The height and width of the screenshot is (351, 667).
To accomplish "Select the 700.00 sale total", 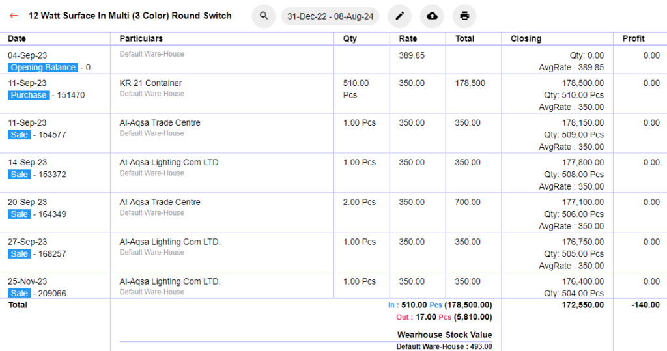I will click(468, 202).
